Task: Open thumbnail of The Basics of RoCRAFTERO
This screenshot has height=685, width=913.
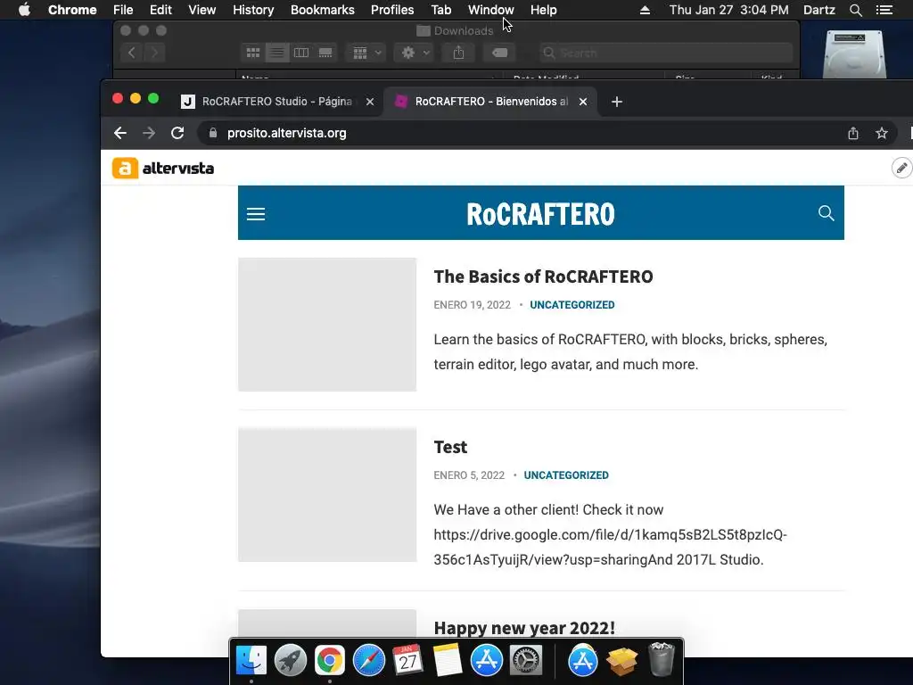Action: coord(327,325)
